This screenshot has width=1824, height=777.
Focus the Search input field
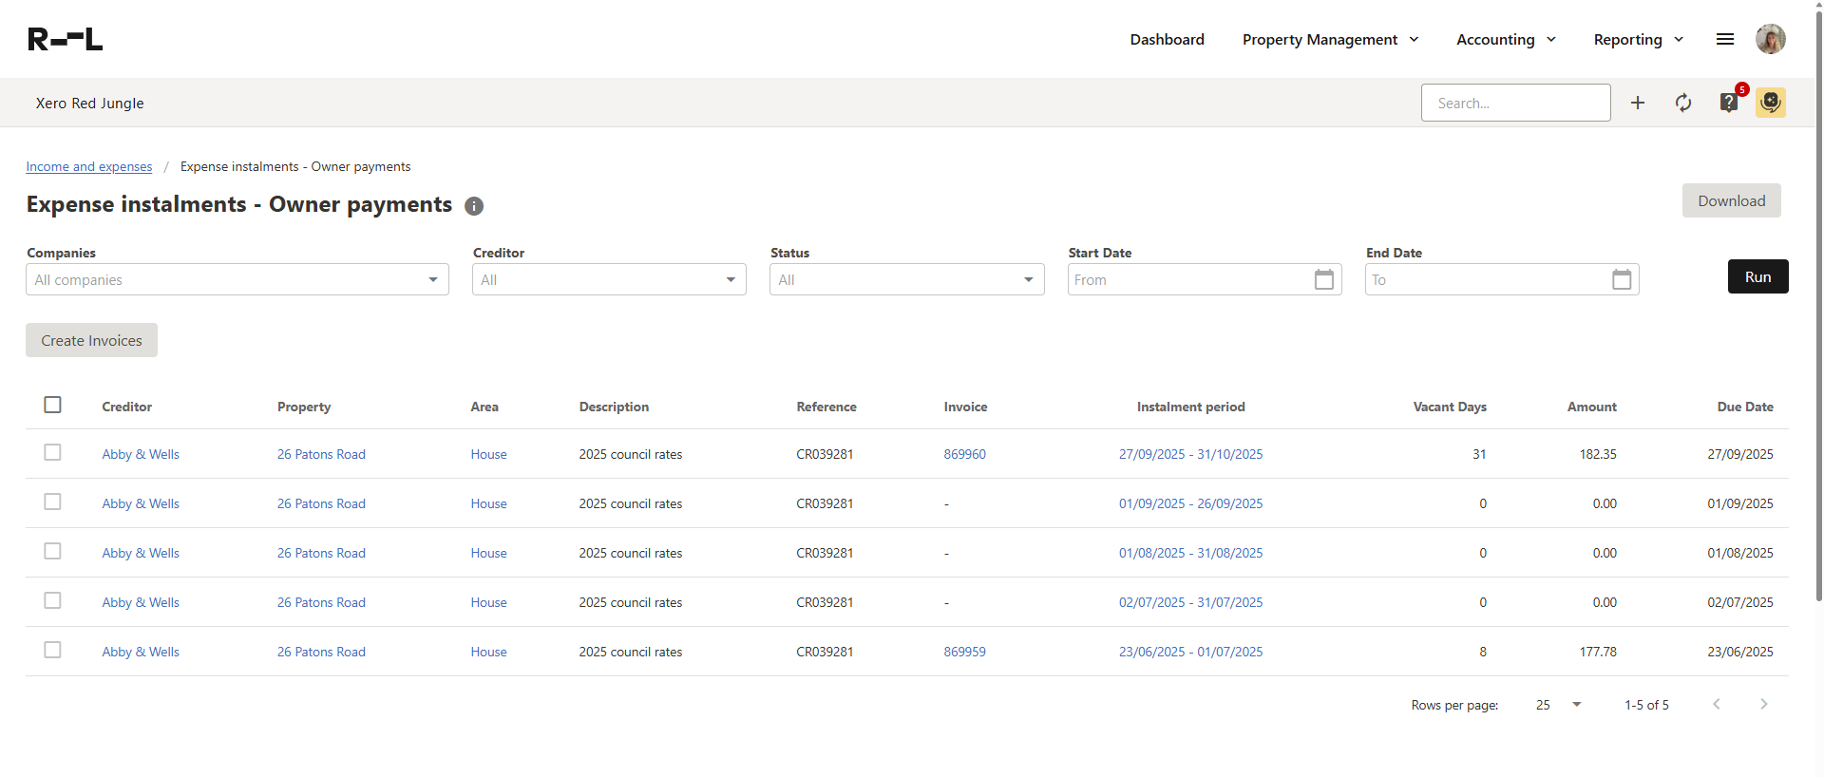(x=1515, y=103)
